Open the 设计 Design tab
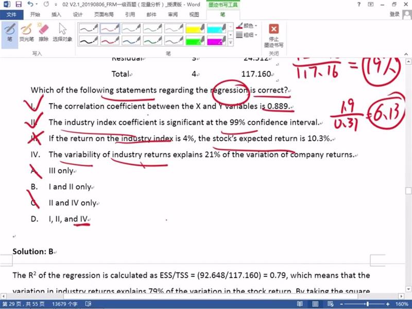This screenshot has width=412, height=309. pyautogui.click(x=78, y=14)
